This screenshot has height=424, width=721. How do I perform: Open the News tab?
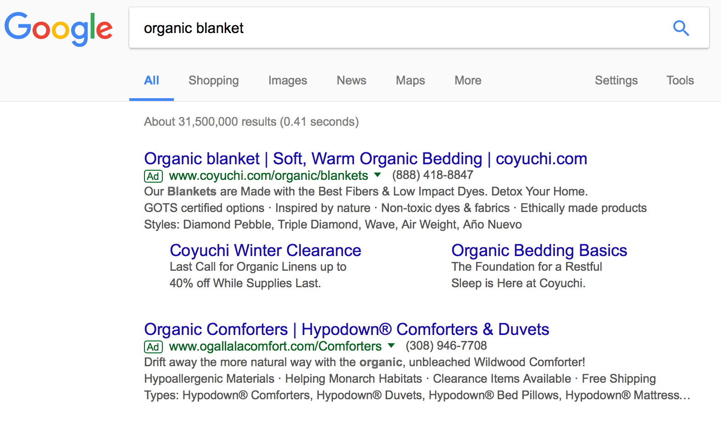coord(351,80)
